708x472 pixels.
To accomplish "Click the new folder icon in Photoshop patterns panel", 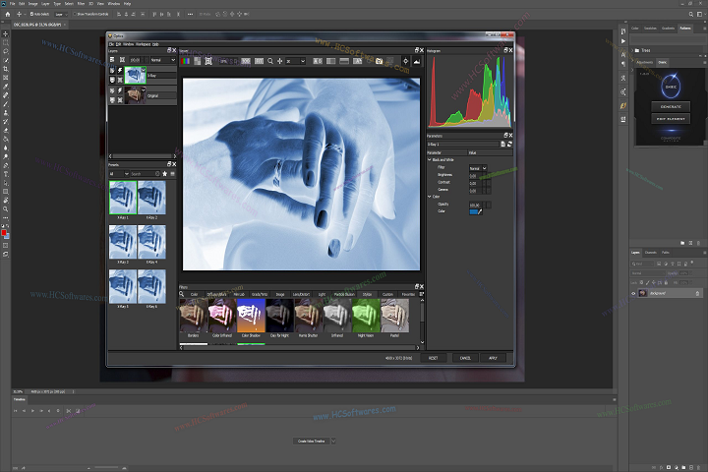I will (682, 243).
